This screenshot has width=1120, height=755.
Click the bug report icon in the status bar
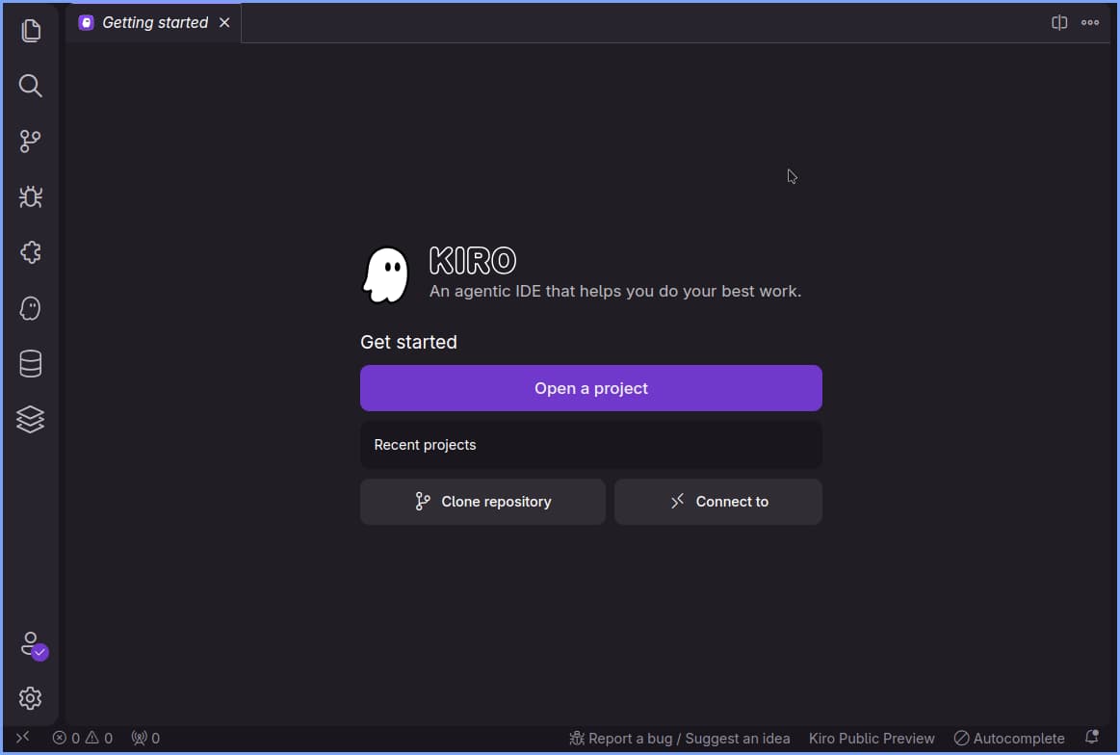575,738
